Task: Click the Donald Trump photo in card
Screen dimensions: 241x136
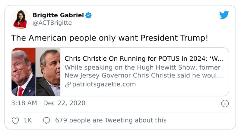Action: point(24,72)
